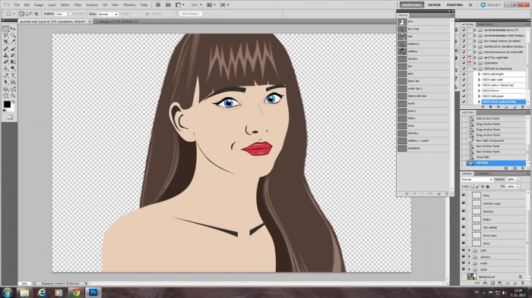Image resolution: width=532 pixels, height=298 pixels.
Task: Select the black lips path
Action: tap(423, 81)
